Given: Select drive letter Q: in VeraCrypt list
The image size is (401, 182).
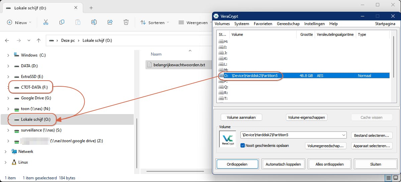Looking at the screenshot, I should [223, 87].
